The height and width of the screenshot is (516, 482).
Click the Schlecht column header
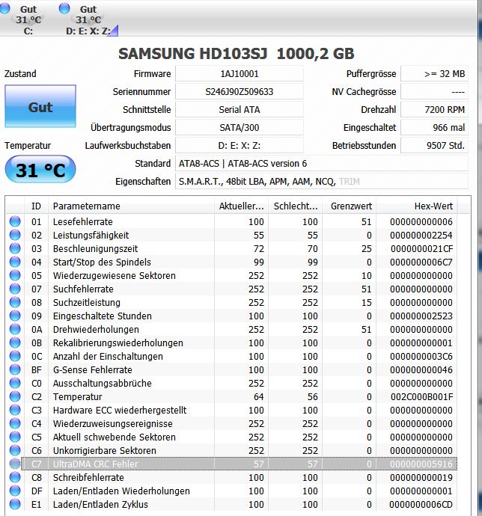(x=295, y=206)
